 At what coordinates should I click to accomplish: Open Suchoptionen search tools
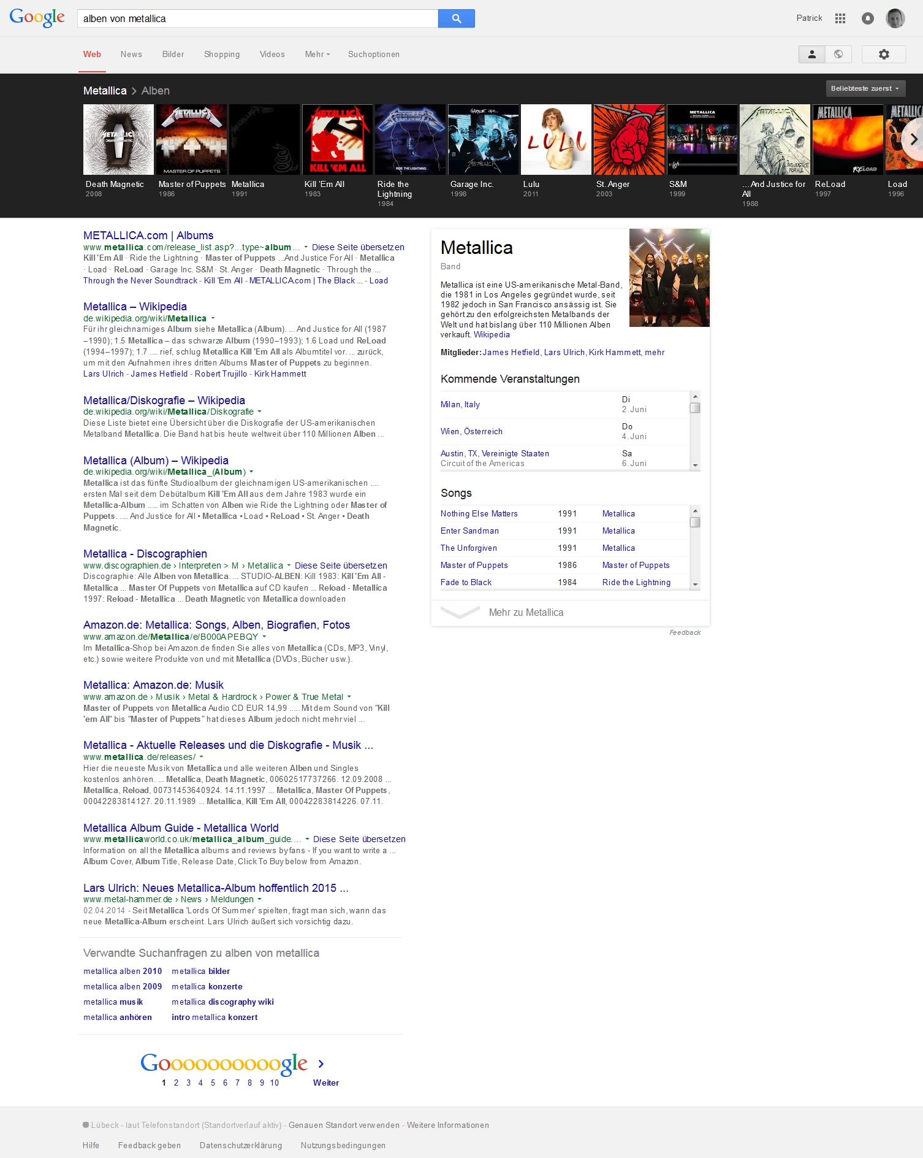[x=374, y=55]
